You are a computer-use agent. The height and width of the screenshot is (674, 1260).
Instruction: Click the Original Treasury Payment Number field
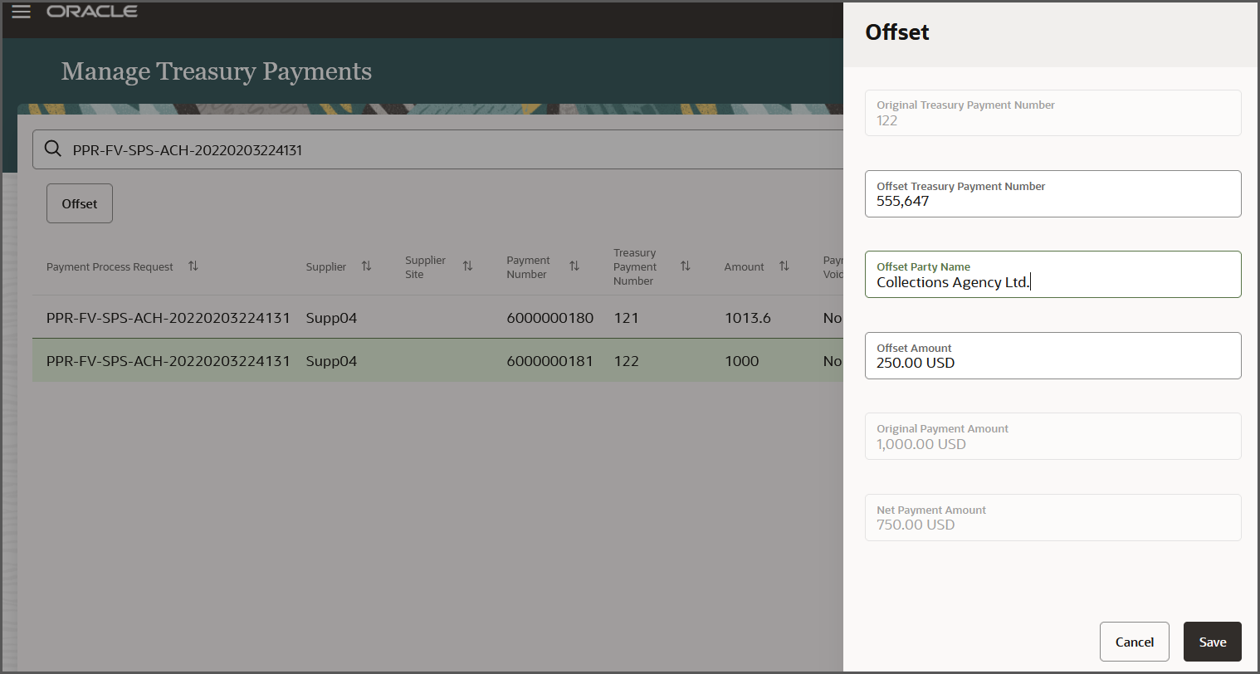pos(1052,113)
